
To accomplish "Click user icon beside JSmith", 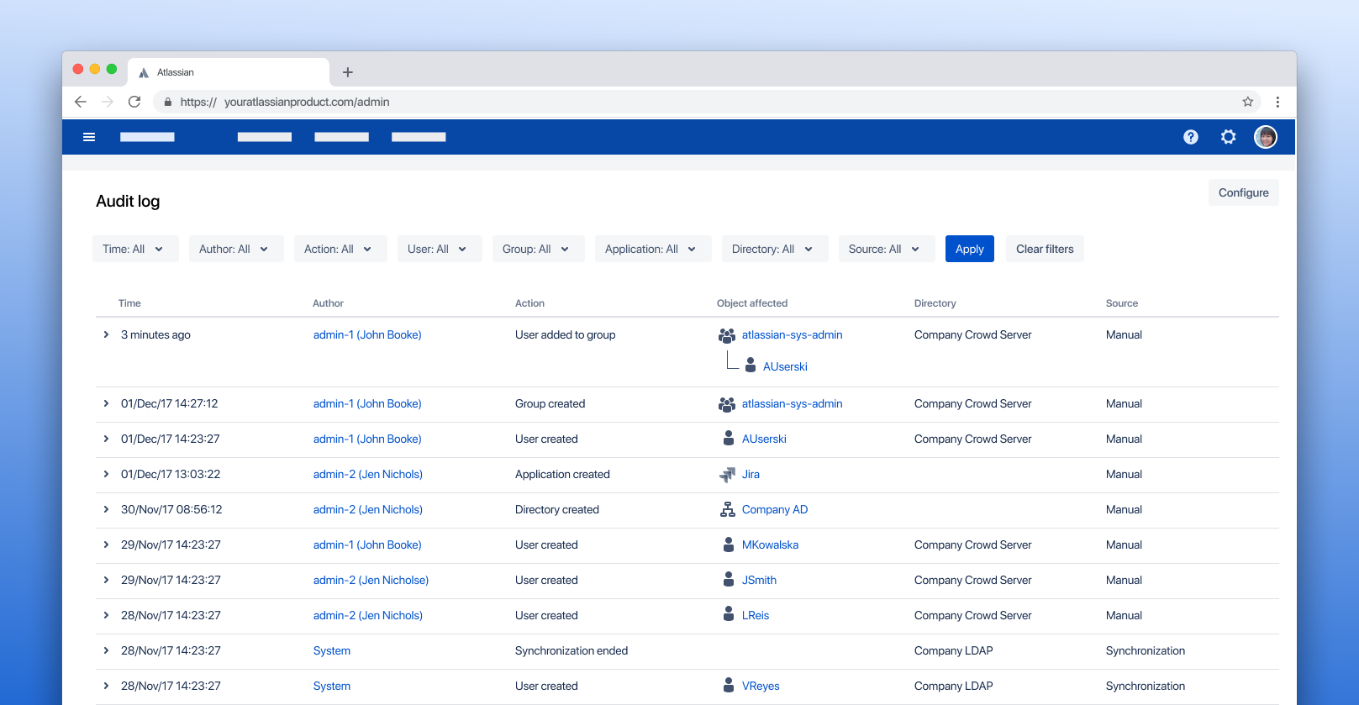I will click(729, 580).
